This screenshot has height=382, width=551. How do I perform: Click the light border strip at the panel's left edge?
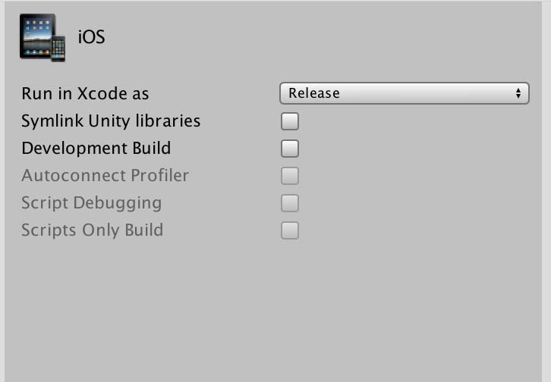pos(2,189)
